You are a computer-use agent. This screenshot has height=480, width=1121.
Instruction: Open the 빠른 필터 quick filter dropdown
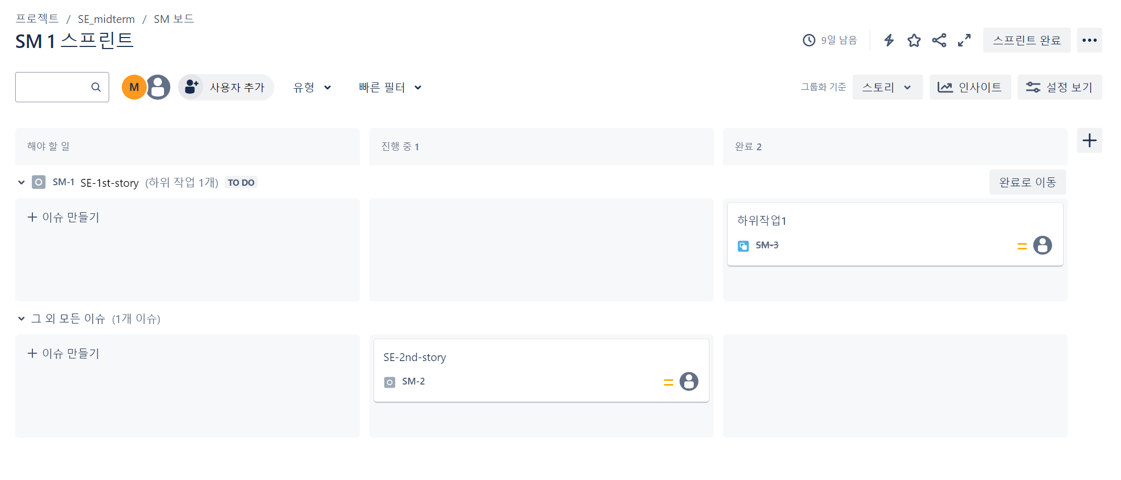point(390,87)
